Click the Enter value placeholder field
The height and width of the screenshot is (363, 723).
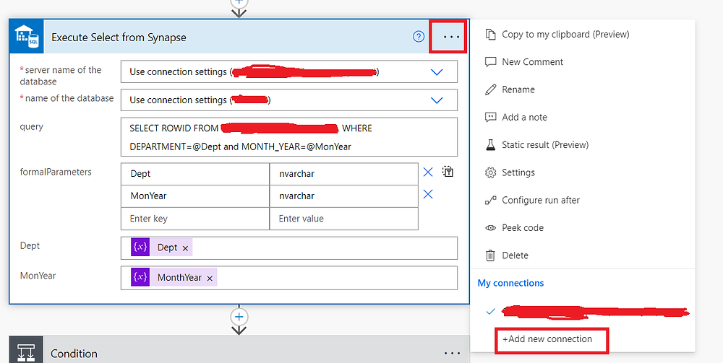coord(343,219)
